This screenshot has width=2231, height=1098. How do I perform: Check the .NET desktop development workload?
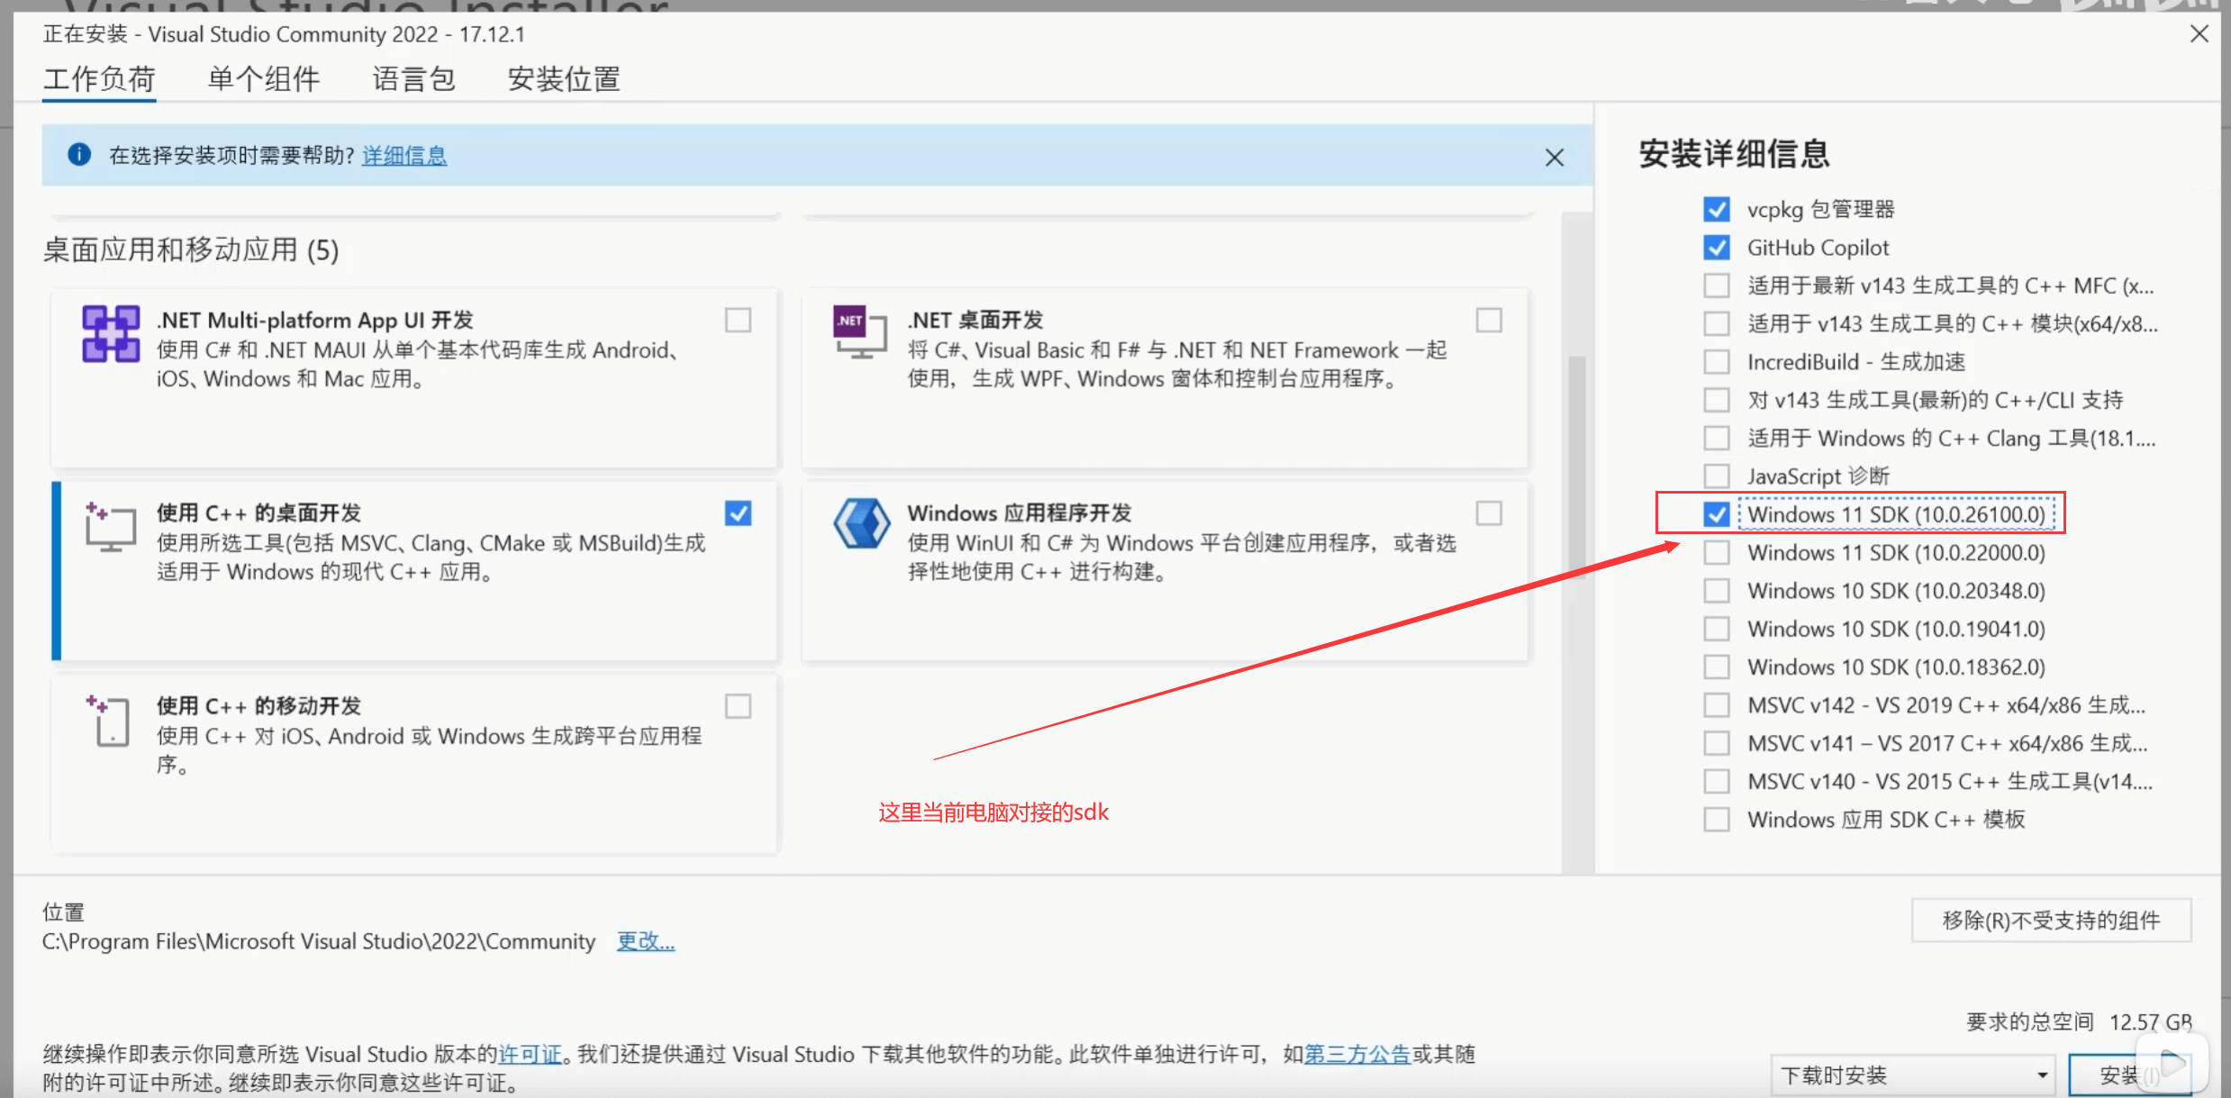[x=1488, y=321]
